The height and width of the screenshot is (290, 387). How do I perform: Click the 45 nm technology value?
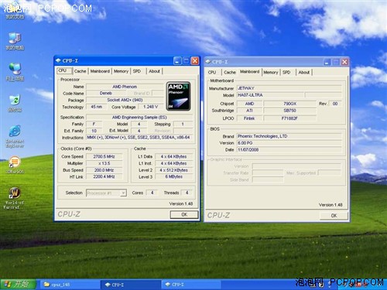click(x=97, y=107)
